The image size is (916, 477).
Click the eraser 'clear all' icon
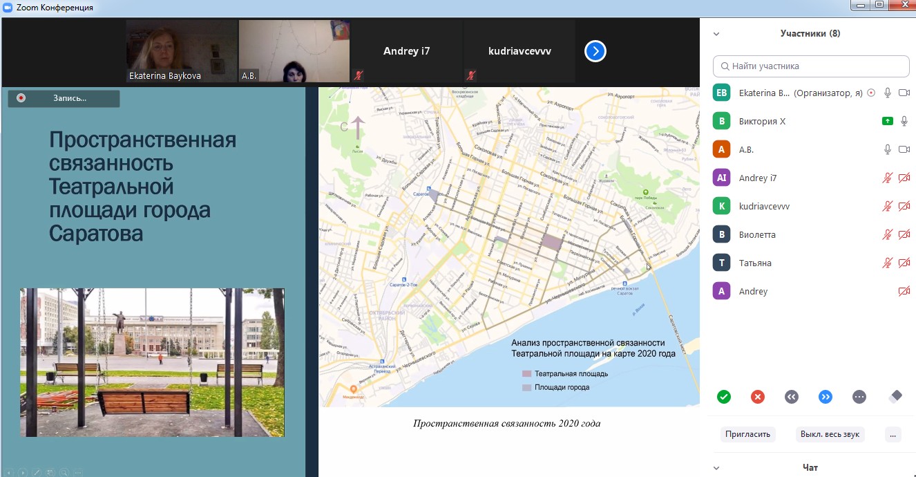[x=895, y=397]
